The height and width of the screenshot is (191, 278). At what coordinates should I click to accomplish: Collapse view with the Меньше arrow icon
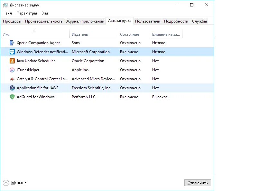[x=6, y=183]
